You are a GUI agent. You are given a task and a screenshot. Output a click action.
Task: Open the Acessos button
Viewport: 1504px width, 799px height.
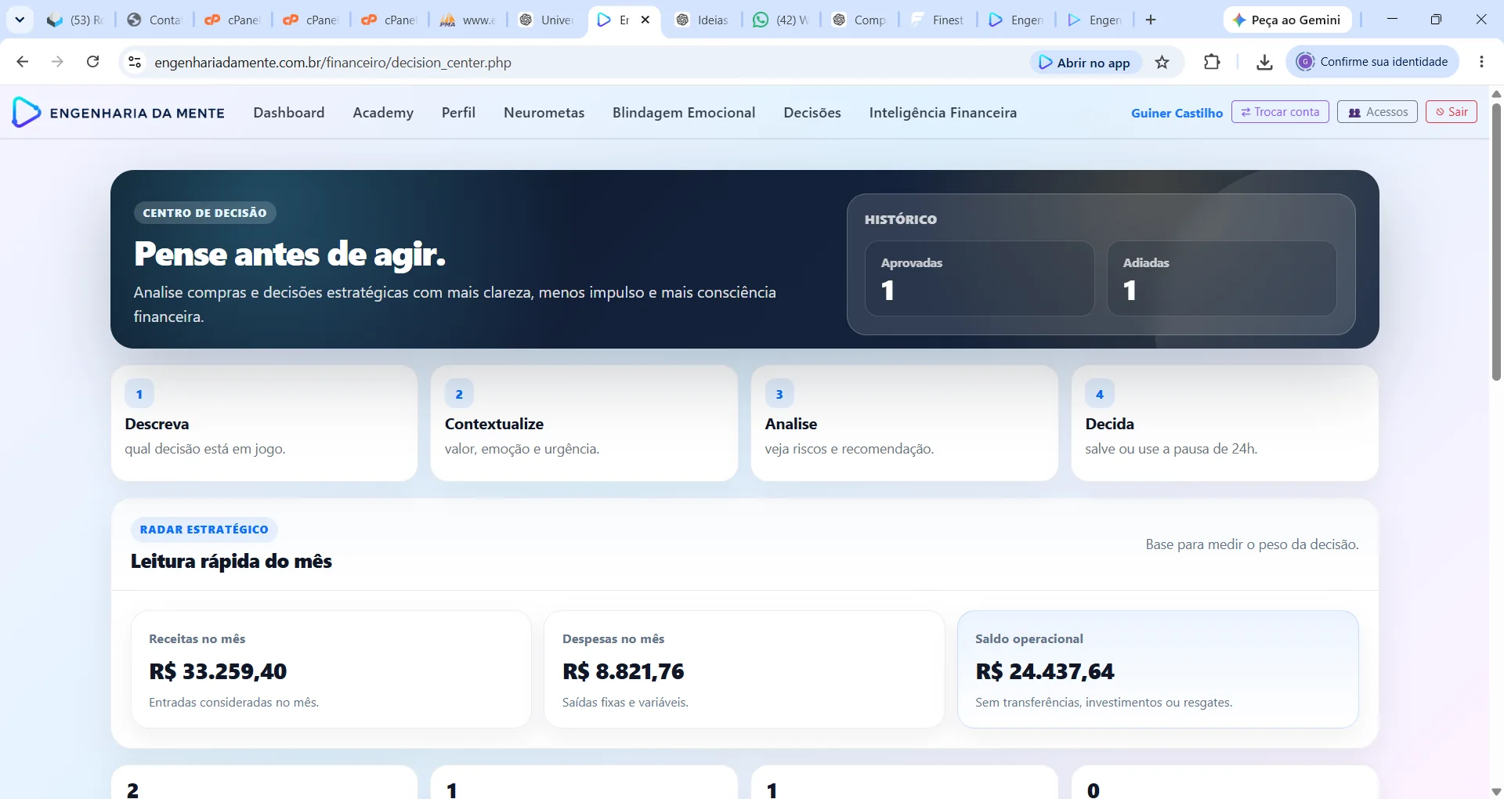[1377, 112]
